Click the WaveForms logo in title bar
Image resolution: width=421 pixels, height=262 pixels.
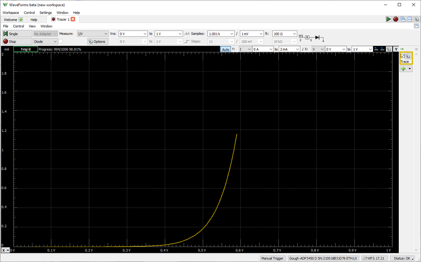(x=5, y=5)
